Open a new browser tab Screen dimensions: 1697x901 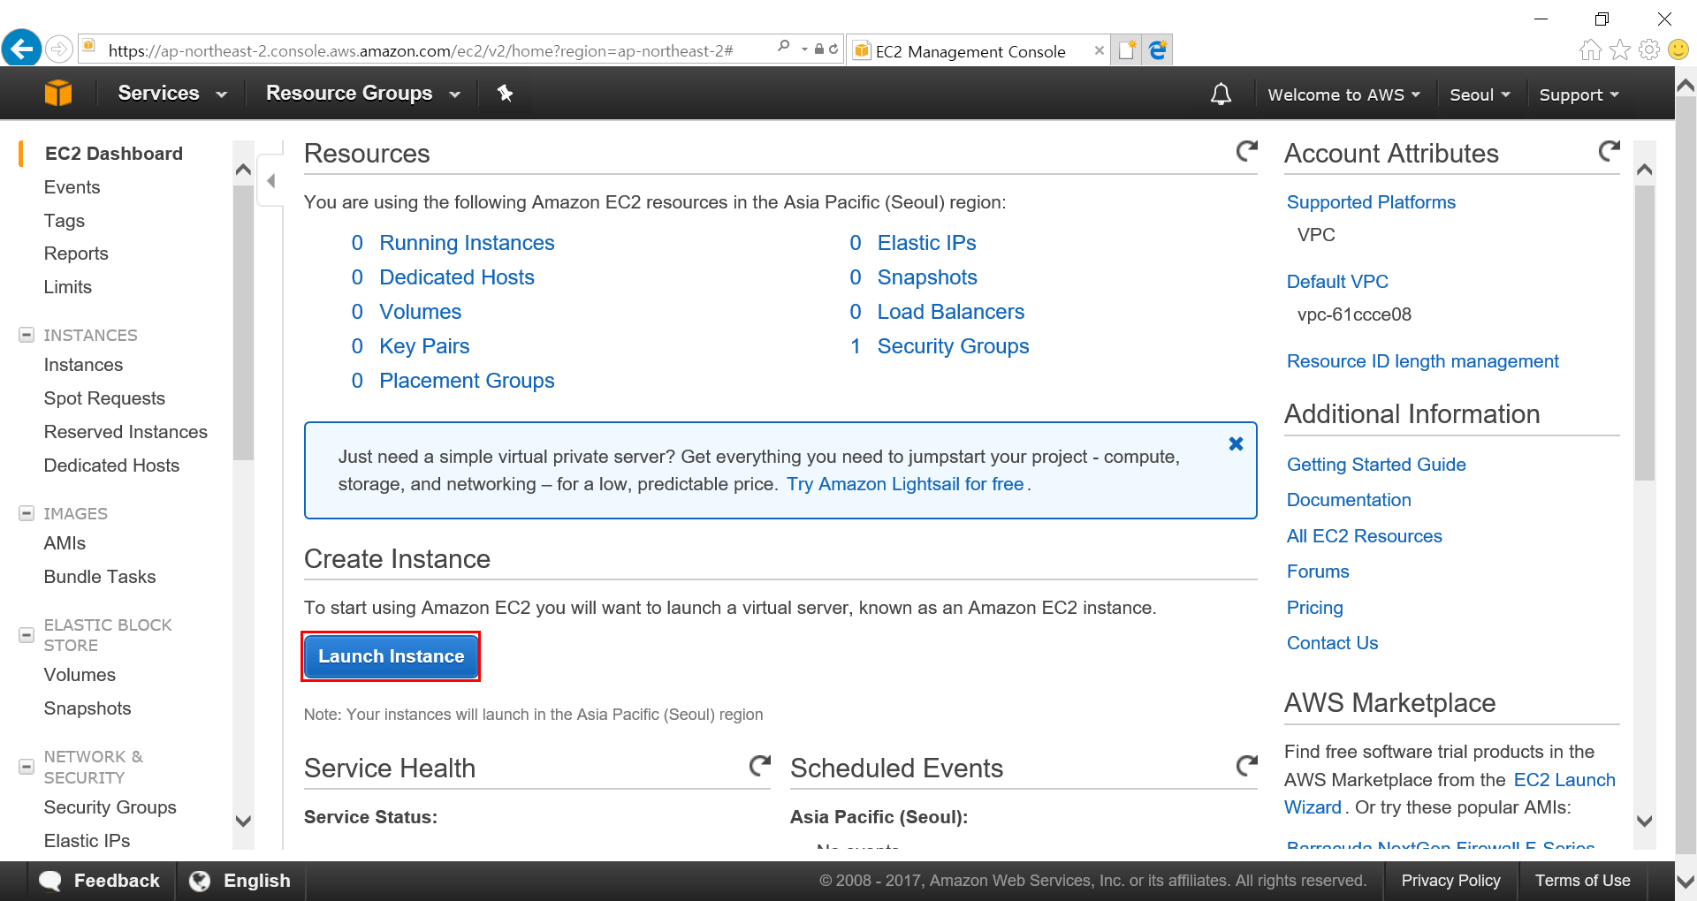pyautogui.click(x=1126, y=50)
